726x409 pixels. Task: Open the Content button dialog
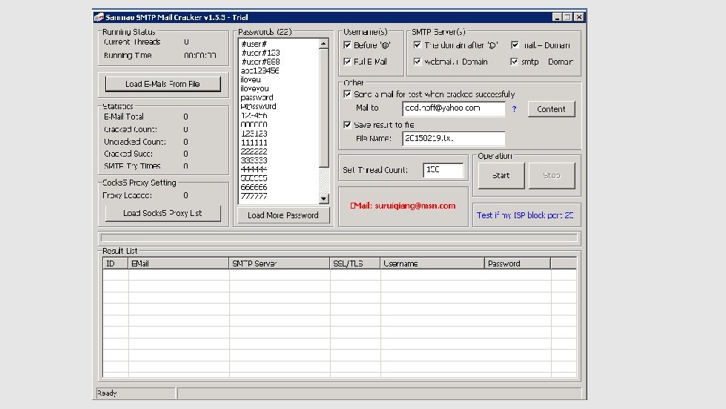pos(551,109)
